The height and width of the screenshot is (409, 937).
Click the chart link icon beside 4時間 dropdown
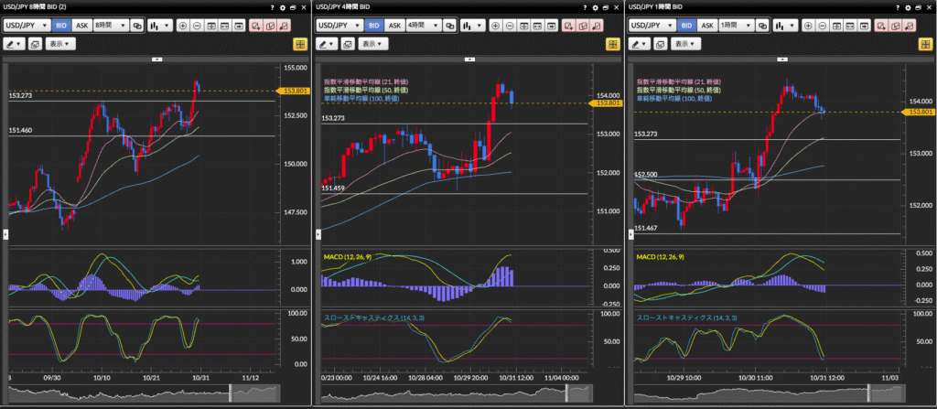(448, 26)
